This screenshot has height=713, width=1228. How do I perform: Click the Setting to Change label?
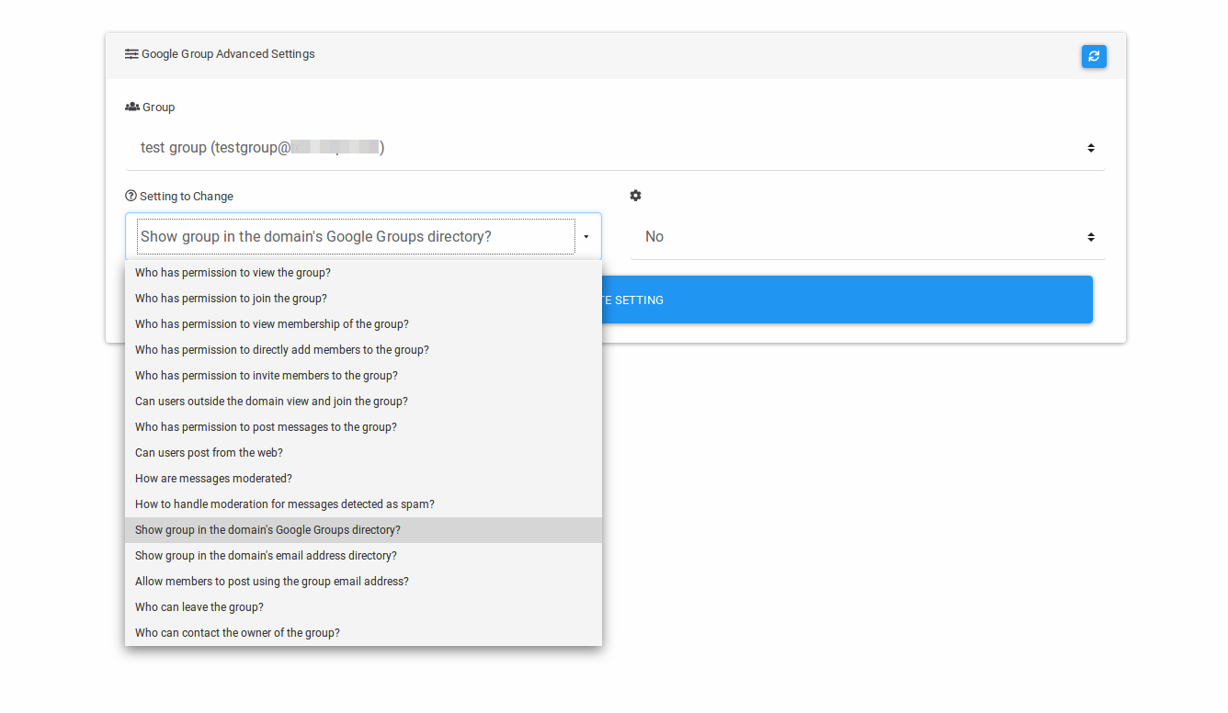tap(187, 197)
